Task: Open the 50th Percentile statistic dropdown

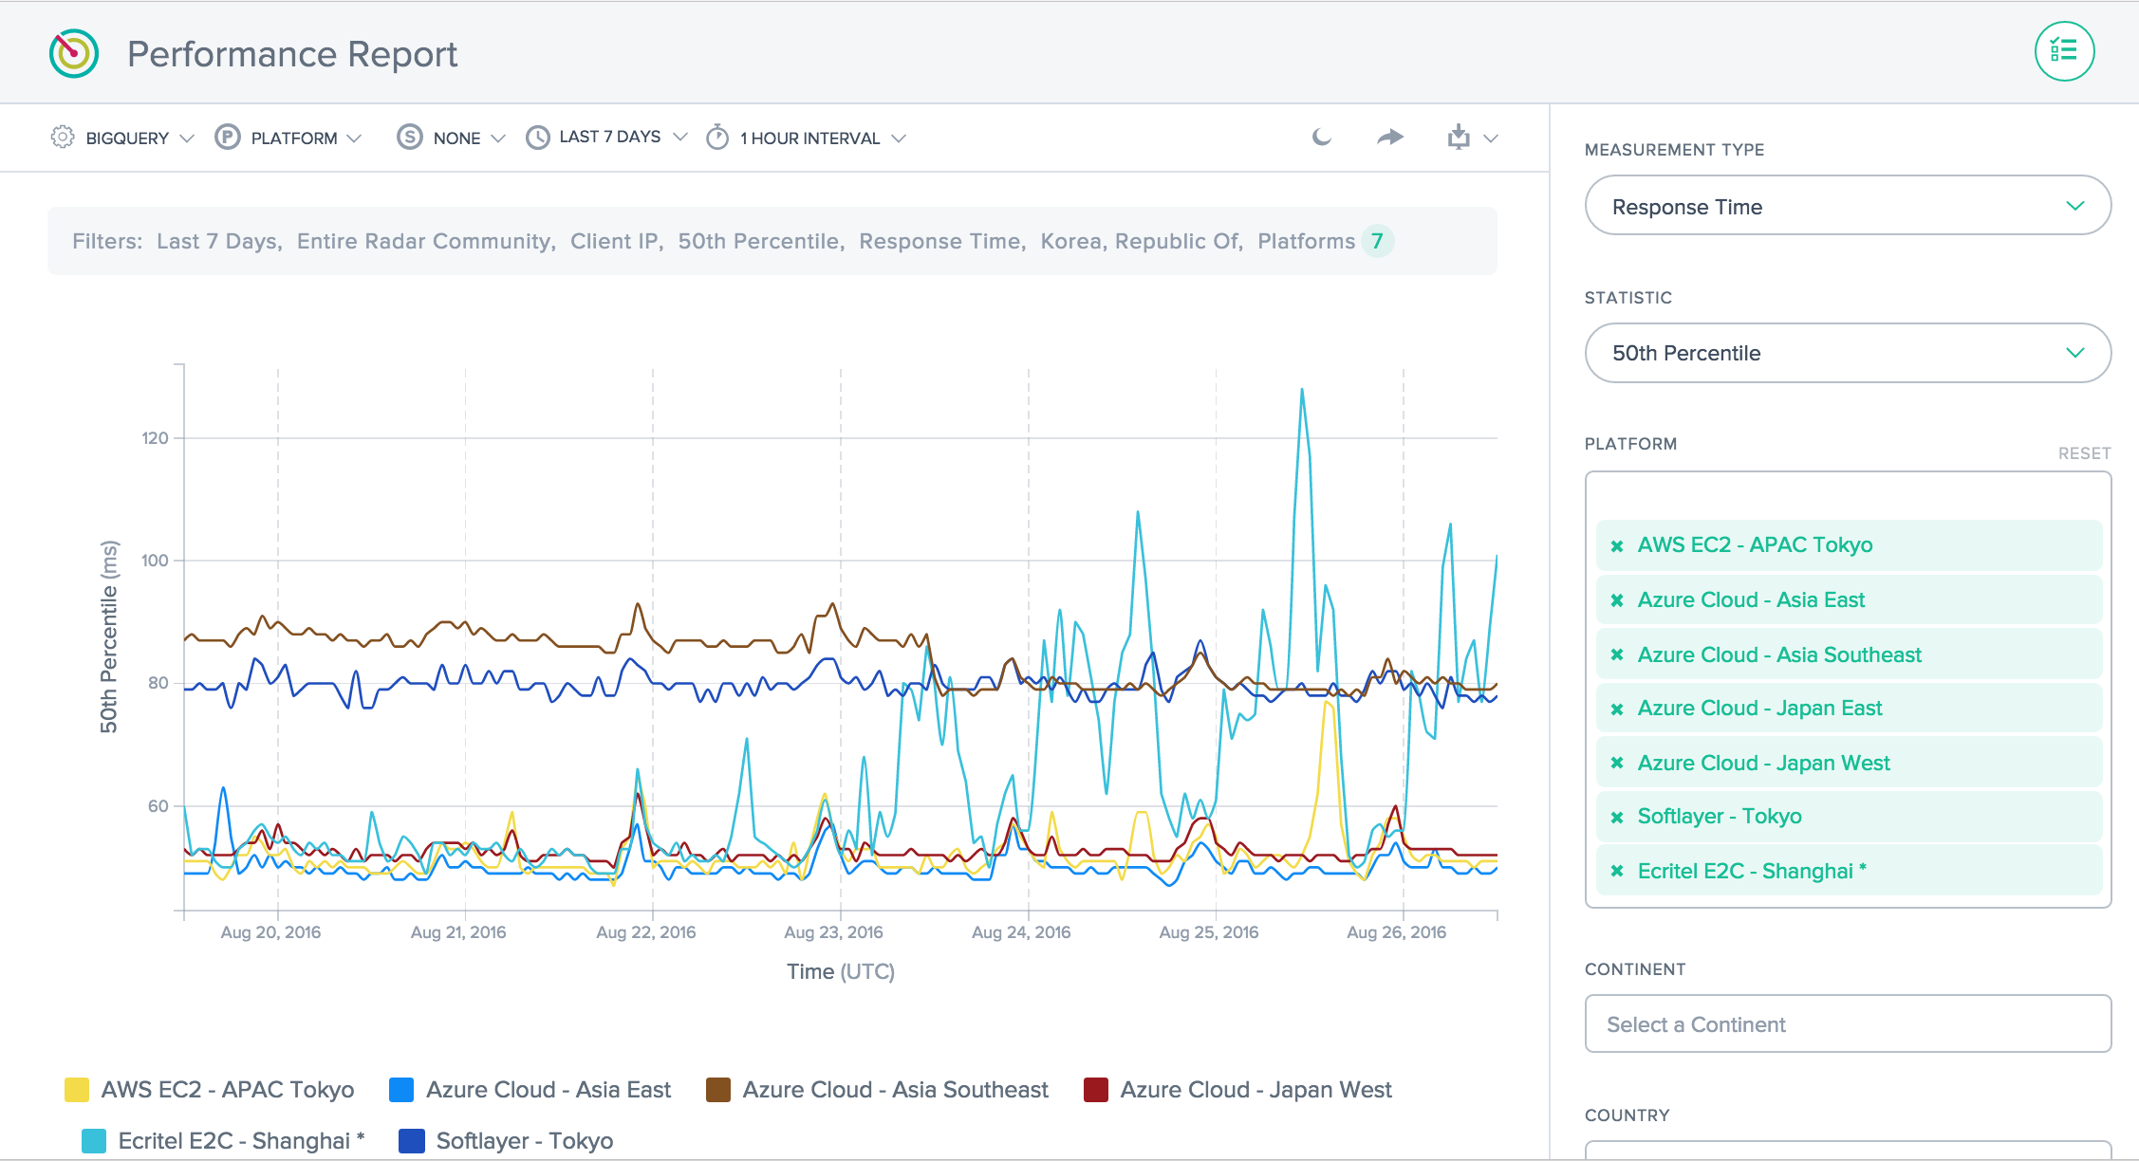Action: 1848,353
